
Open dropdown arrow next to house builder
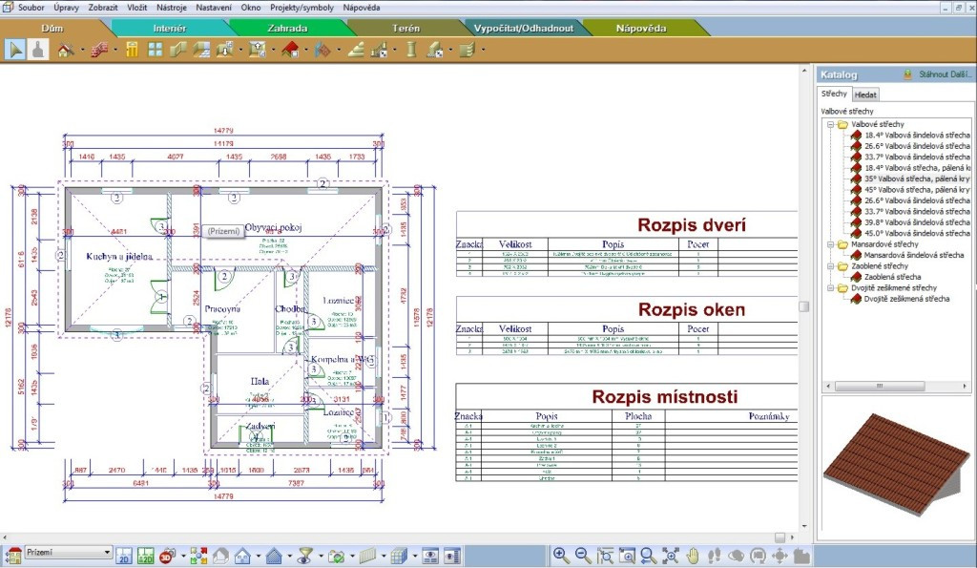(83, 51)
